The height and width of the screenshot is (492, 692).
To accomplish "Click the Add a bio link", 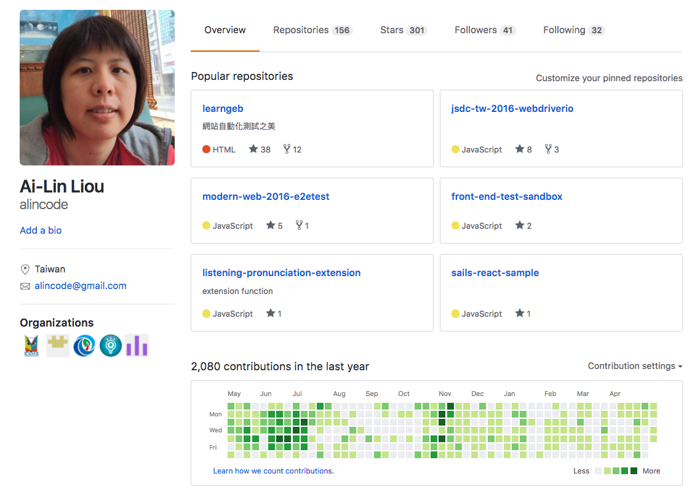I will coord(41,230).
